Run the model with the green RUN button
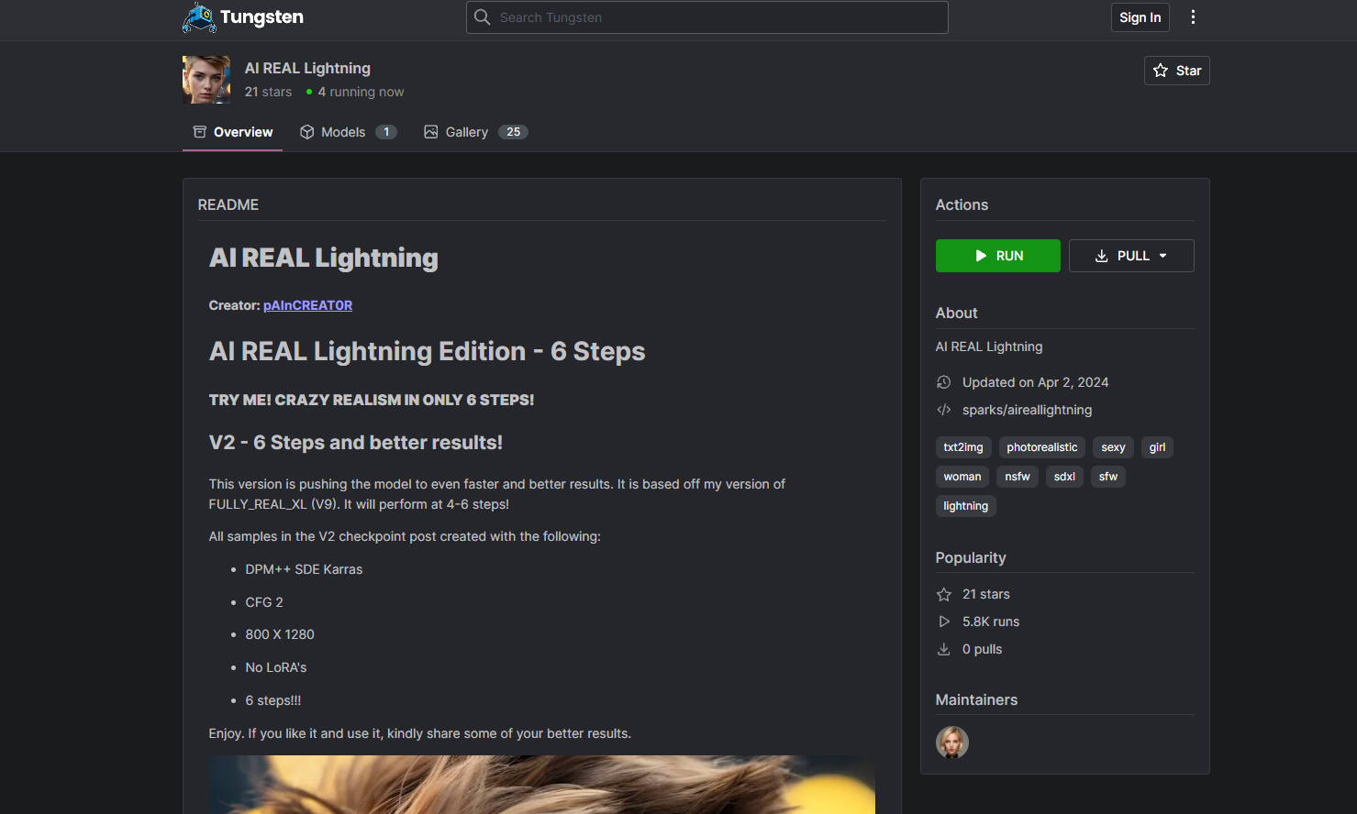Viewport: 1357px width, 814px height. (x=997, y=256)
